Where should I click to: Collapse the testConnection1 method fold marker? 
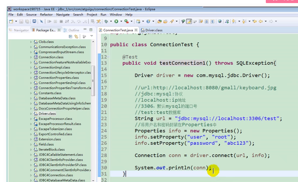coord(108,57)
